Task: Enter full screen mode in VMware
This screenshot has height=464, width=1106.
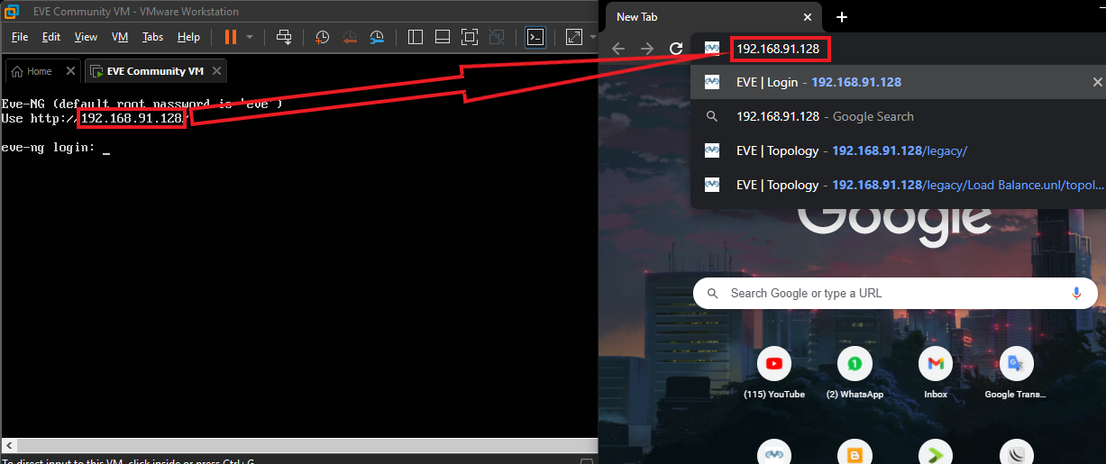Action: (469, 37)
